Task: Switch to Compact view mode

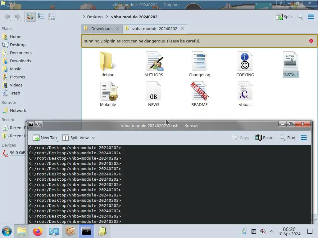Action: click(41, 17)
